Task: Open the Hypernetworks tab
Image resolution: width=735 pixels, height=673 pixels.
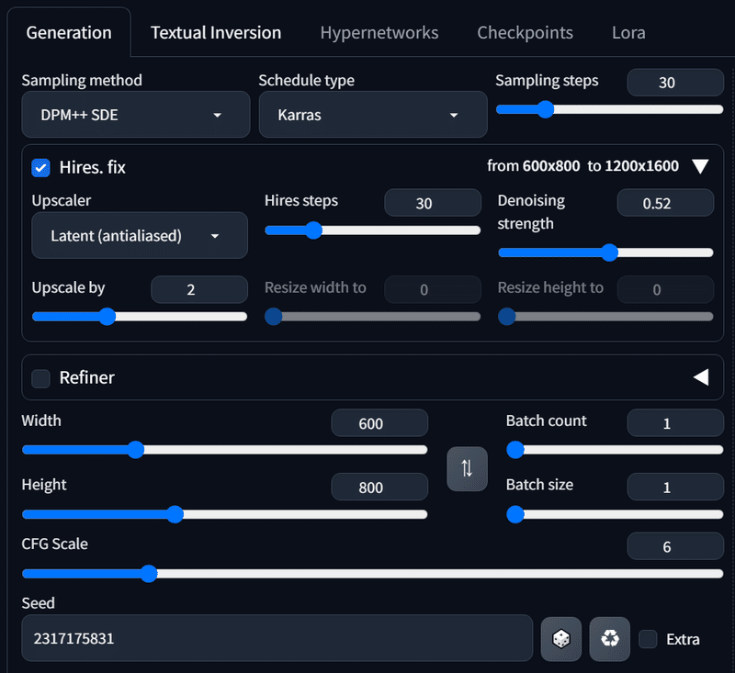Action: tap(379, 32)
